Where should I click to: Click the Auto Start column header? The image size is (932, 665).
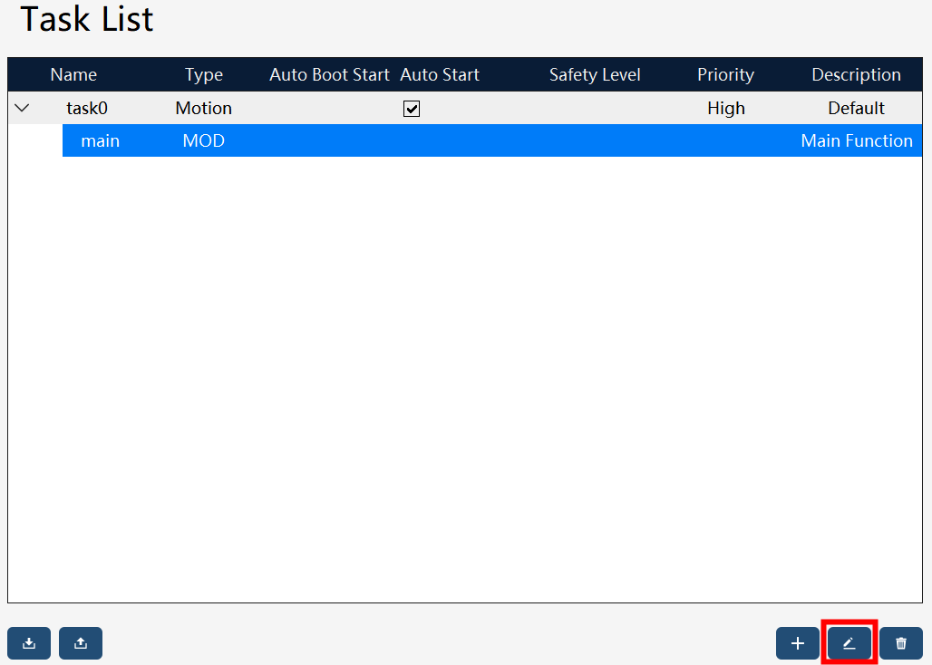pyautogui.click(x=440, y=75)
